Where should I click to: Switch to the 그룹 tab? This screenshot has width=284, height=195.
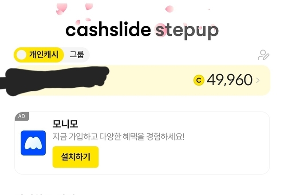(76, 55)
